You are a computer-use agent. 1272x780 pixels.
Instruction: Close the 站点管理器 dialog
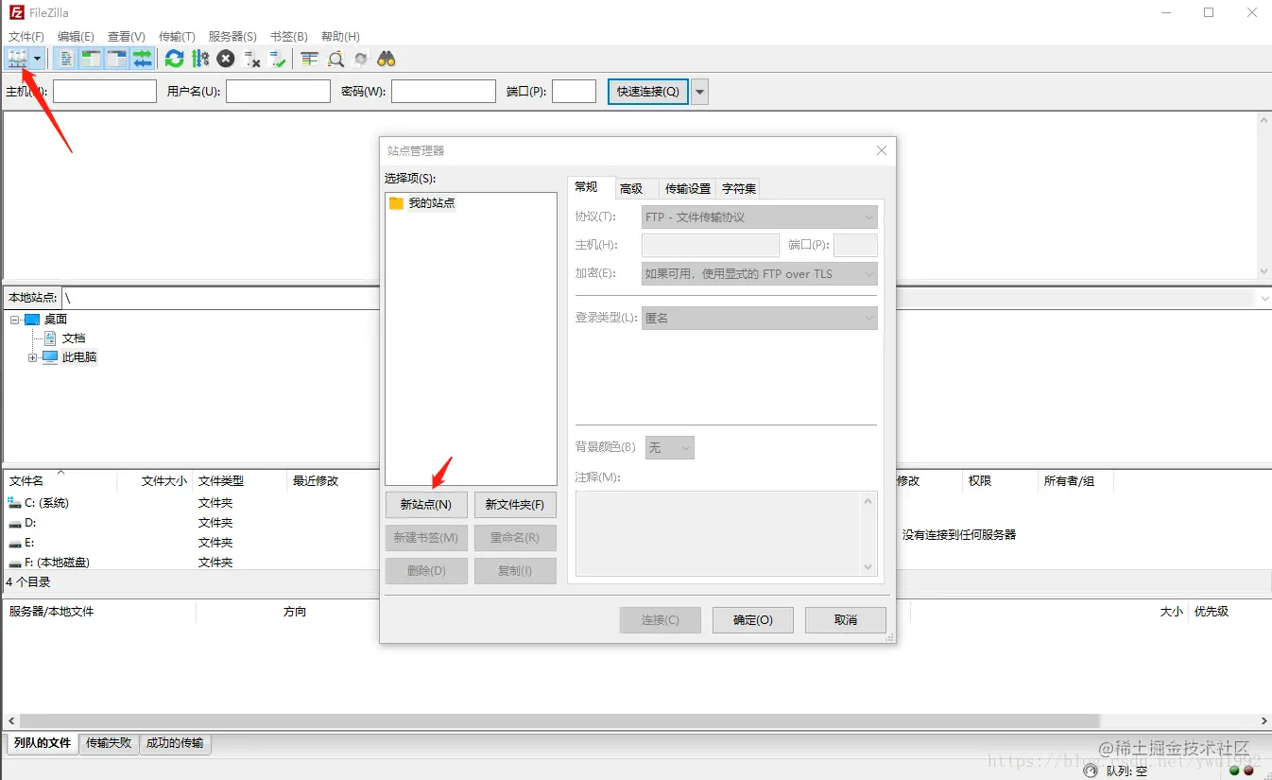pos(882,150)
